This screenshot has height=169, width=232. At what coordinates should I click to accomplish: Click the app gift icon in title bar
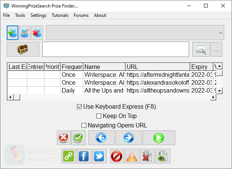point(6,6)
